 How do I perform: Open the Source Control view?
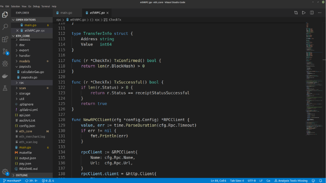[x=5, y=51]
